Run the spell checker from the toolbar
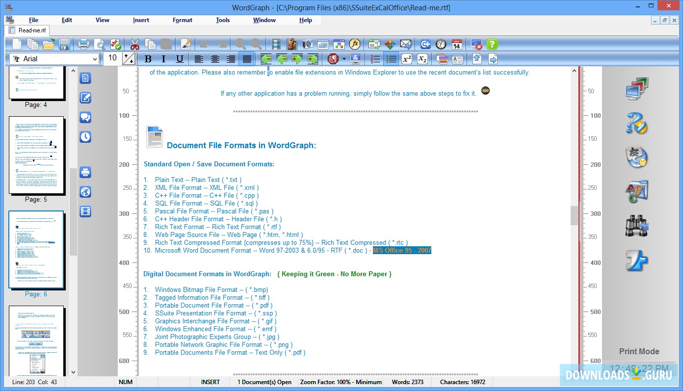Screen dimensions: 683x391 (115, 44)
